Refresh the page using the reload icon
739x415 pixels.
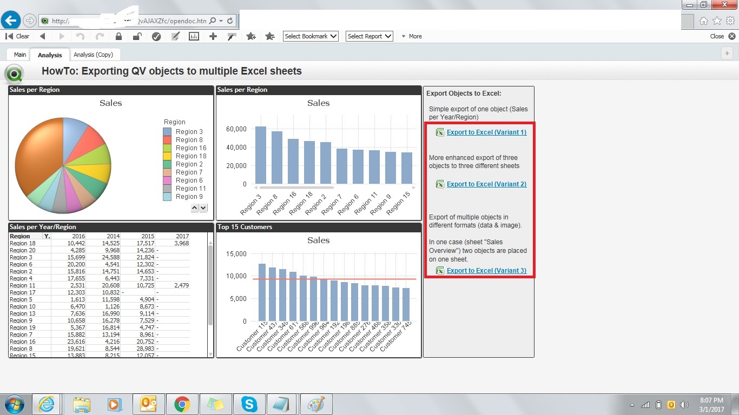(230, 21)
